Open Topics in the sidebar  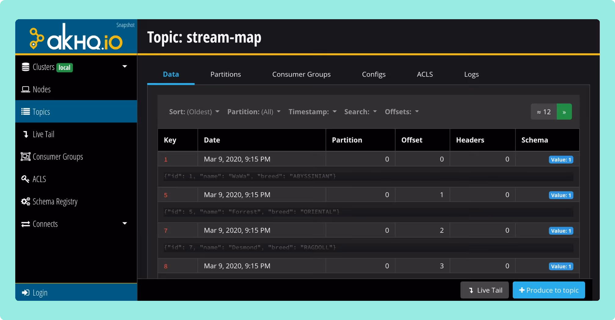76,112
